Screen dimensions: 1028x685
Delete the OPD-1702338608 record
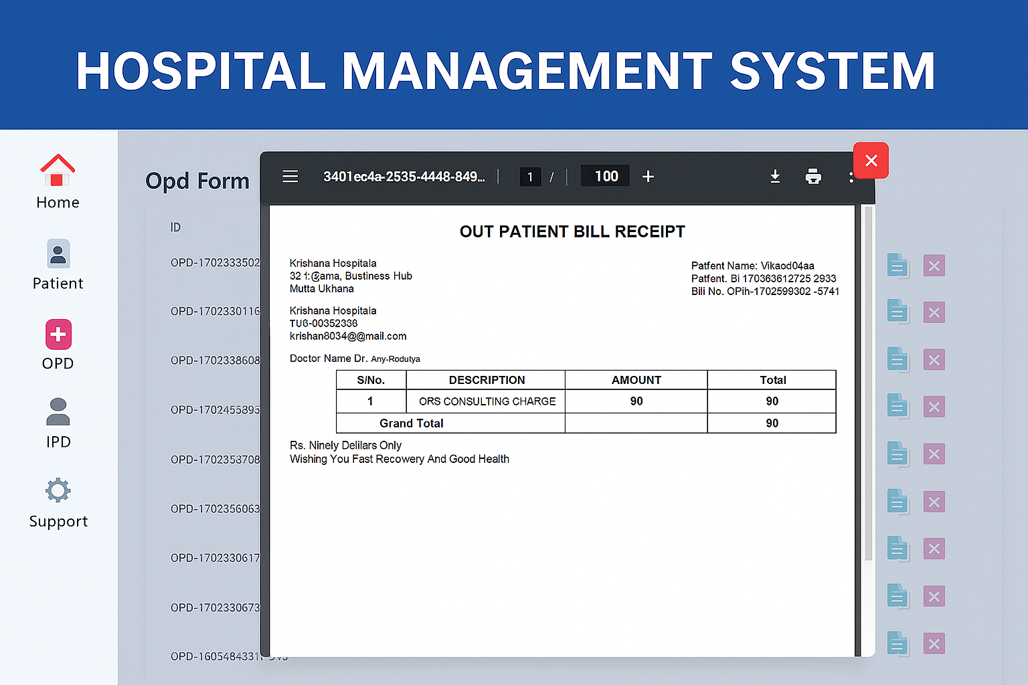(934, 360)
